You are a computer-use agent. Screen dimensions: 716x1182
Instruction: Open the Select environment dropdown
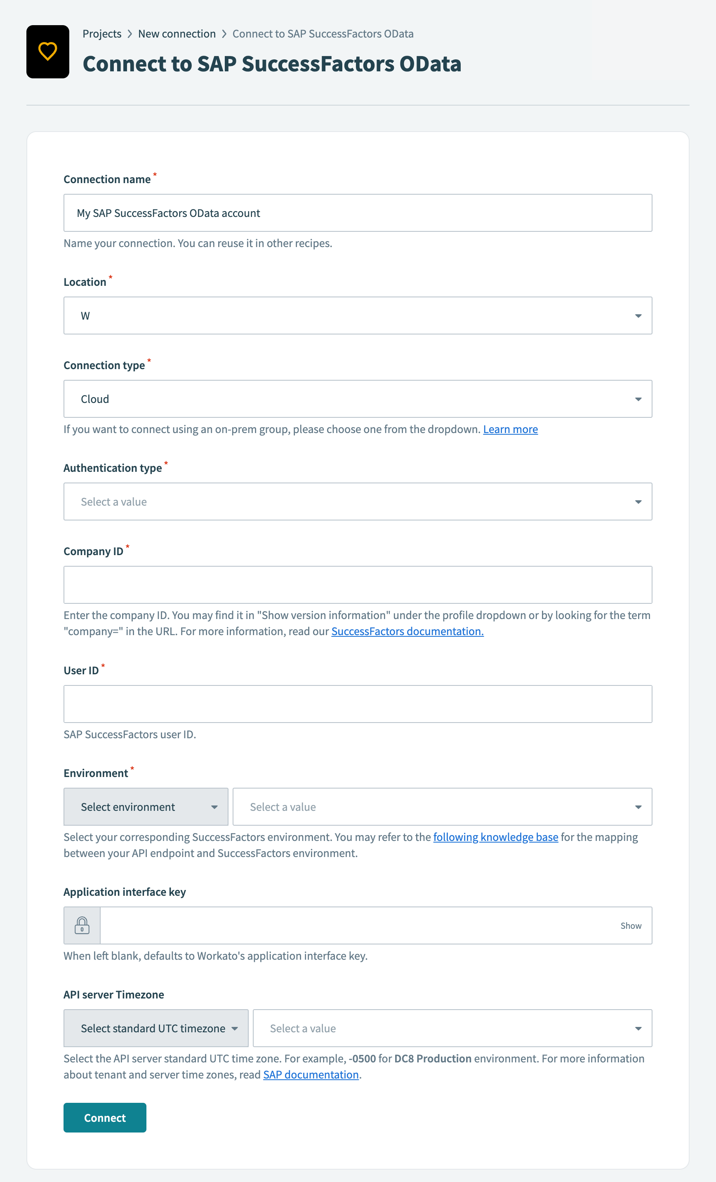click(x=146, y=806)
